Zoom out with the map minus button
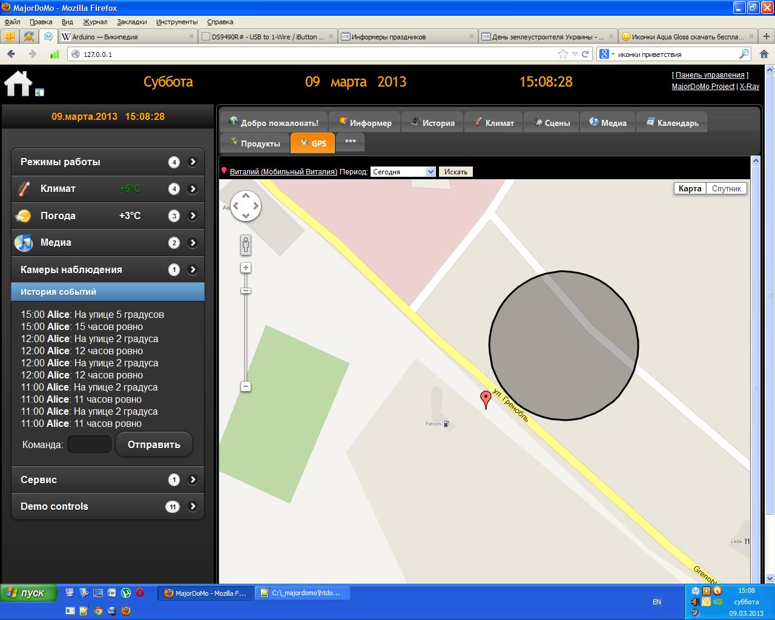 (246, 386)
